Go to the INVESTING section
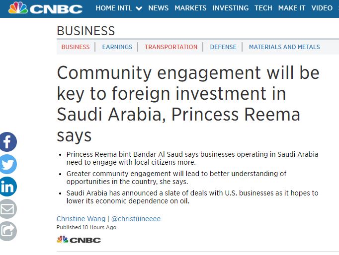Screen dimensions: 339x255 point(231,8)
